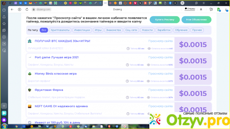Open the downloads arrow icon

tap(226, 10)
